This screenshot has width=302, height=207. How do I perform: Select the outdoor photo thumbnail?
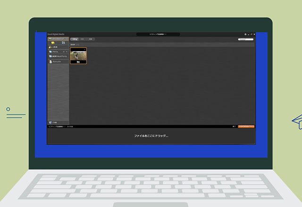78,55
